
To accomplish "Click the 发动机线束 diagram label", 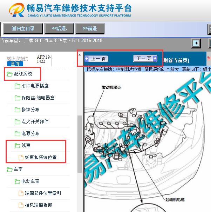I will coord(111,87).
